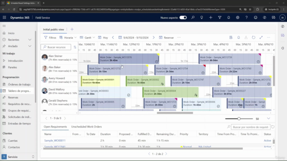Screen dimensions: 287x161
Task: Click the Hoy button
Action: tap(103, 38)
